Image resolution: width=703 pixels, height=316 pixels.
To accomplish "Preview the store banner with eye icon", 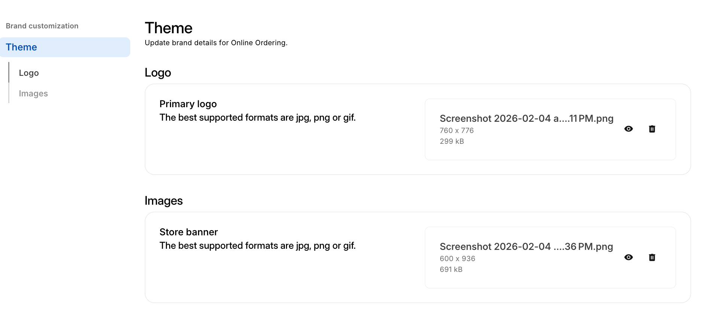I will 629,257.
